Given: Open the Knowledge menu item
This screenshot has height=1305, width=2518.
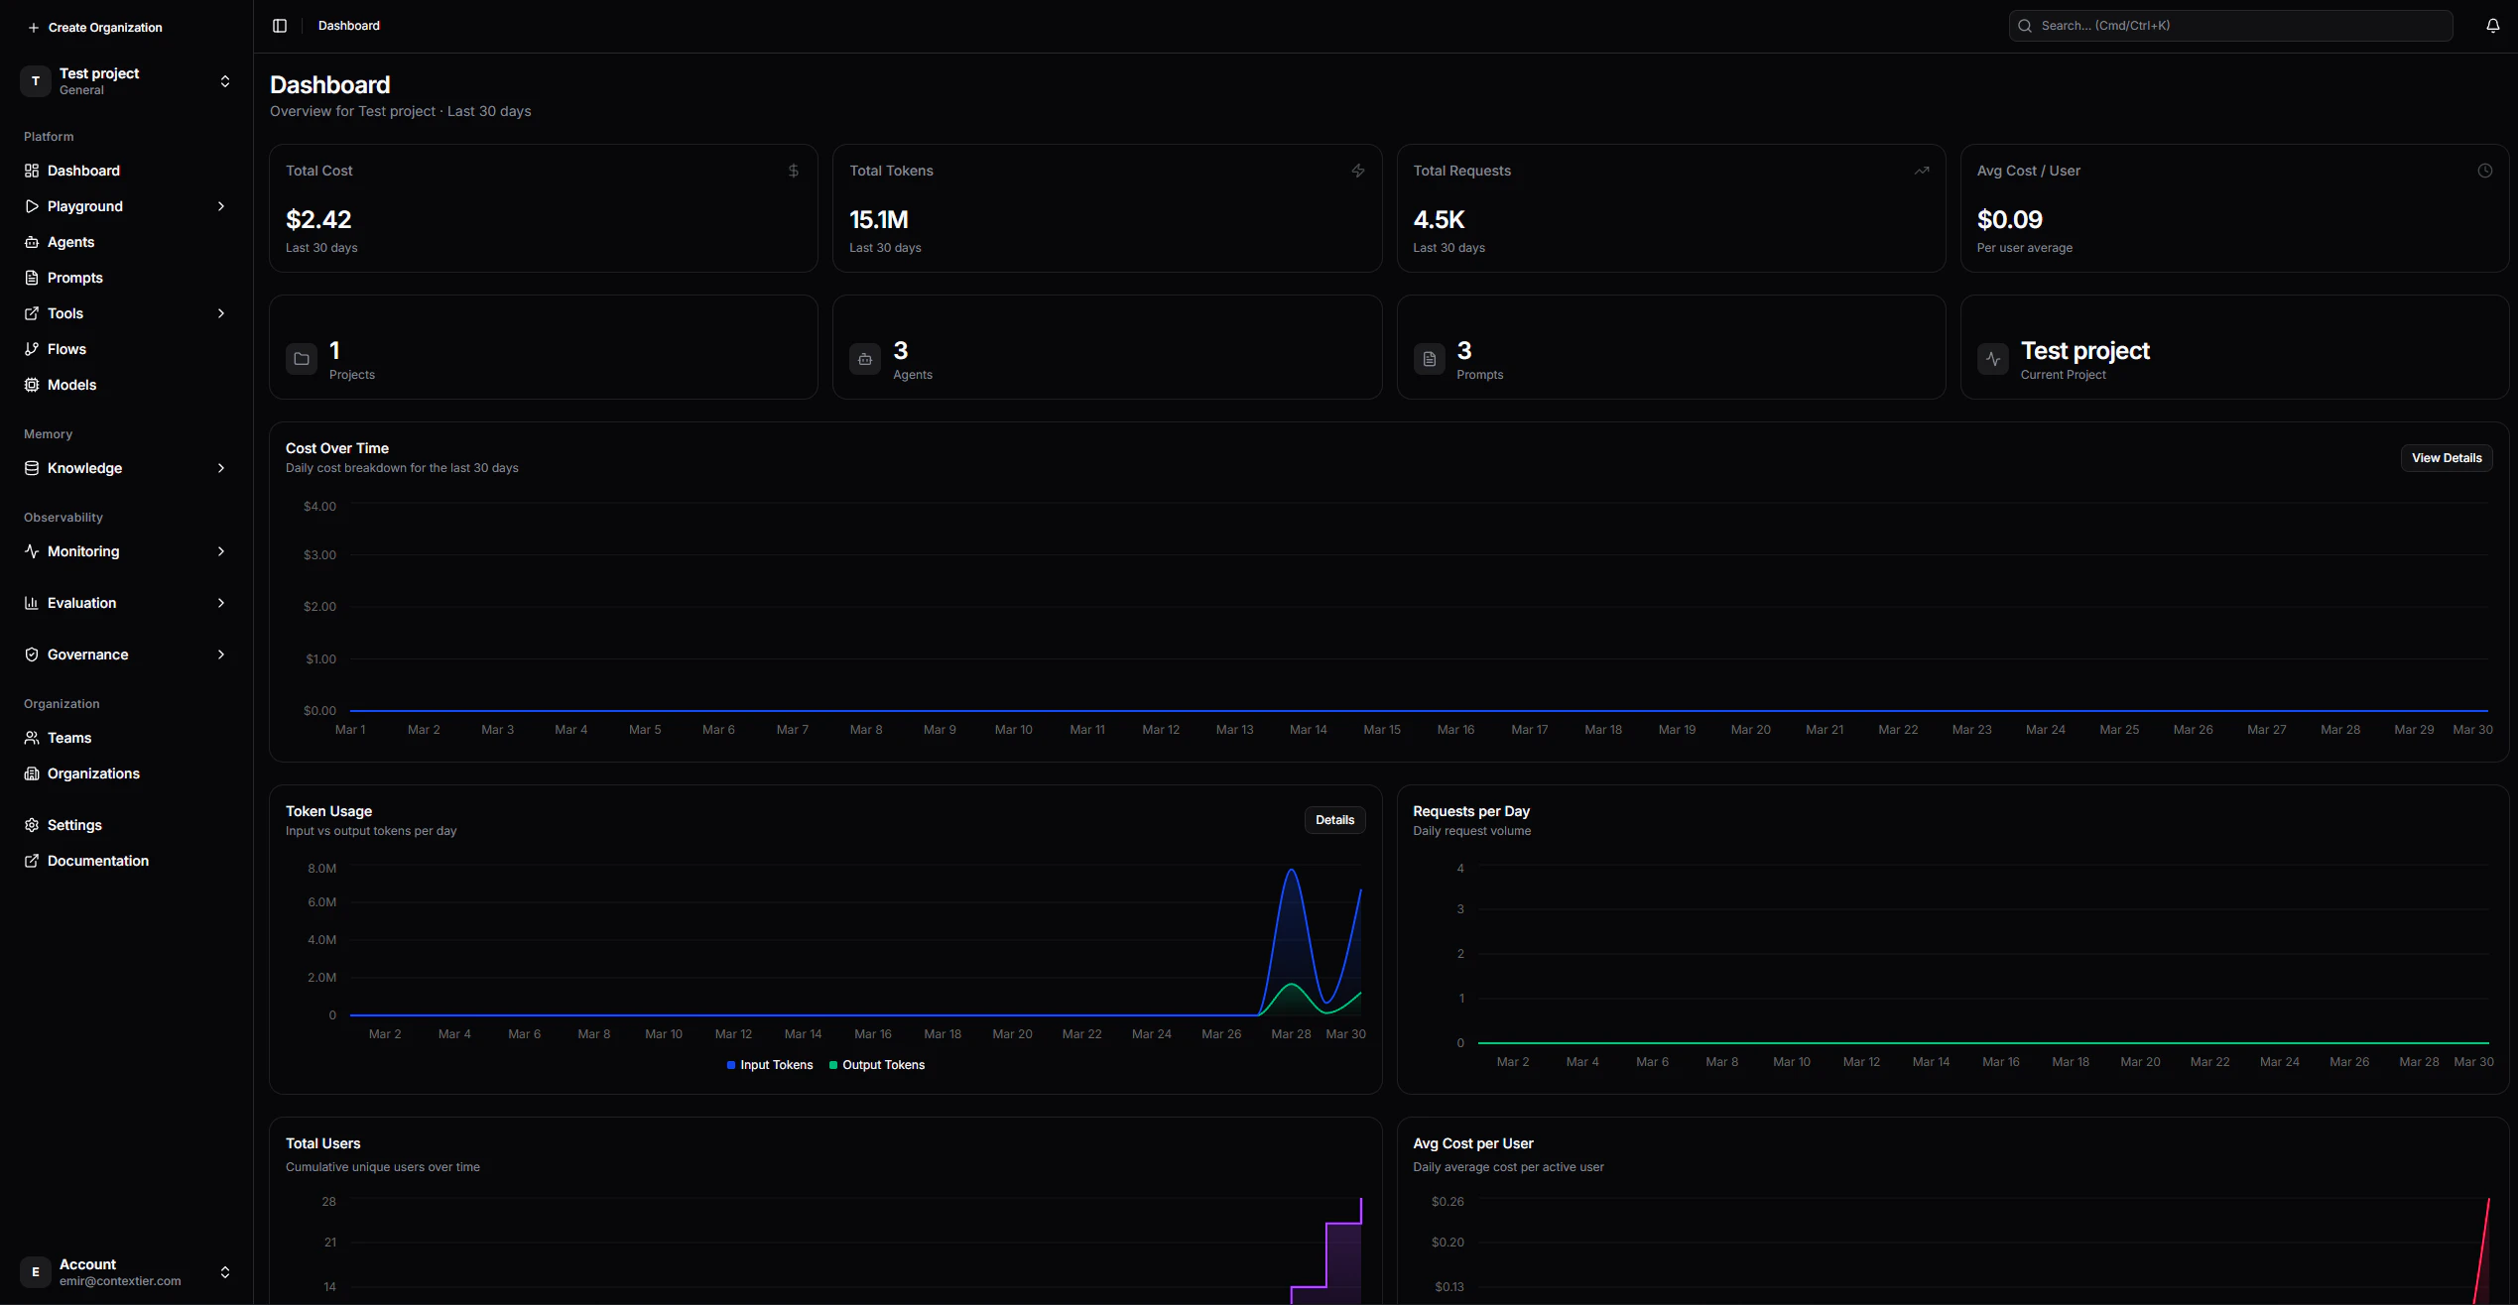Looking at the screenshot, I should pyautogui.click(x=84, y=468).
